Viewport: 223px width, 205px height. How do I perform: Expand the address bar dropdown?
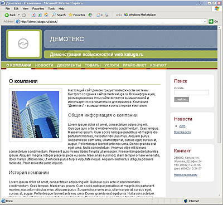pyautogui.click(x=205, y=22)
